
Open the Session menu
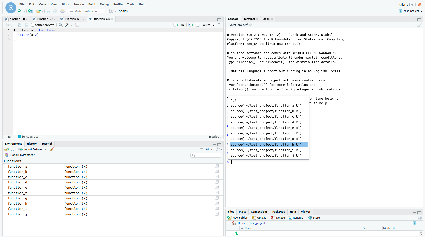78,4
